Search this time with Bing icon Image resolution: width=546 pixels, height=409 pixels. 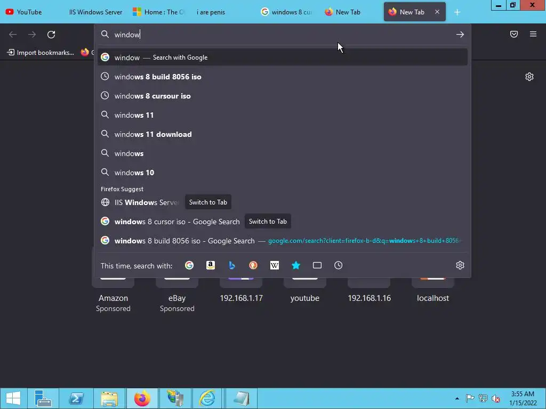tap(232, 265)
